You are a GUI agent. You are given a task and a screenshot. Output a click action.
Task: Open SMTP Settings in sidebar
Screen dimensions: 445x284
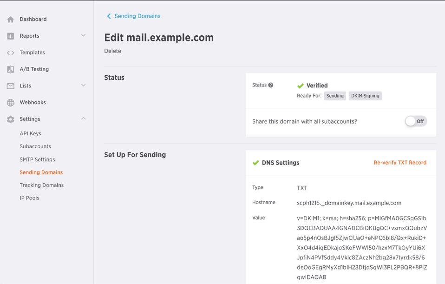pos(37,159)
